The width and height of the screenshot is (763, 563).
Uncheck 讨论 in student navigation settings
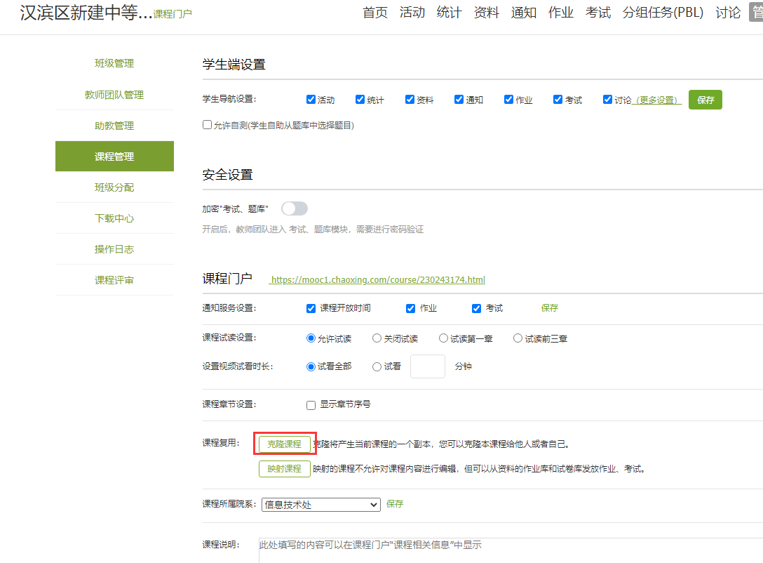[x=607, y=100]
